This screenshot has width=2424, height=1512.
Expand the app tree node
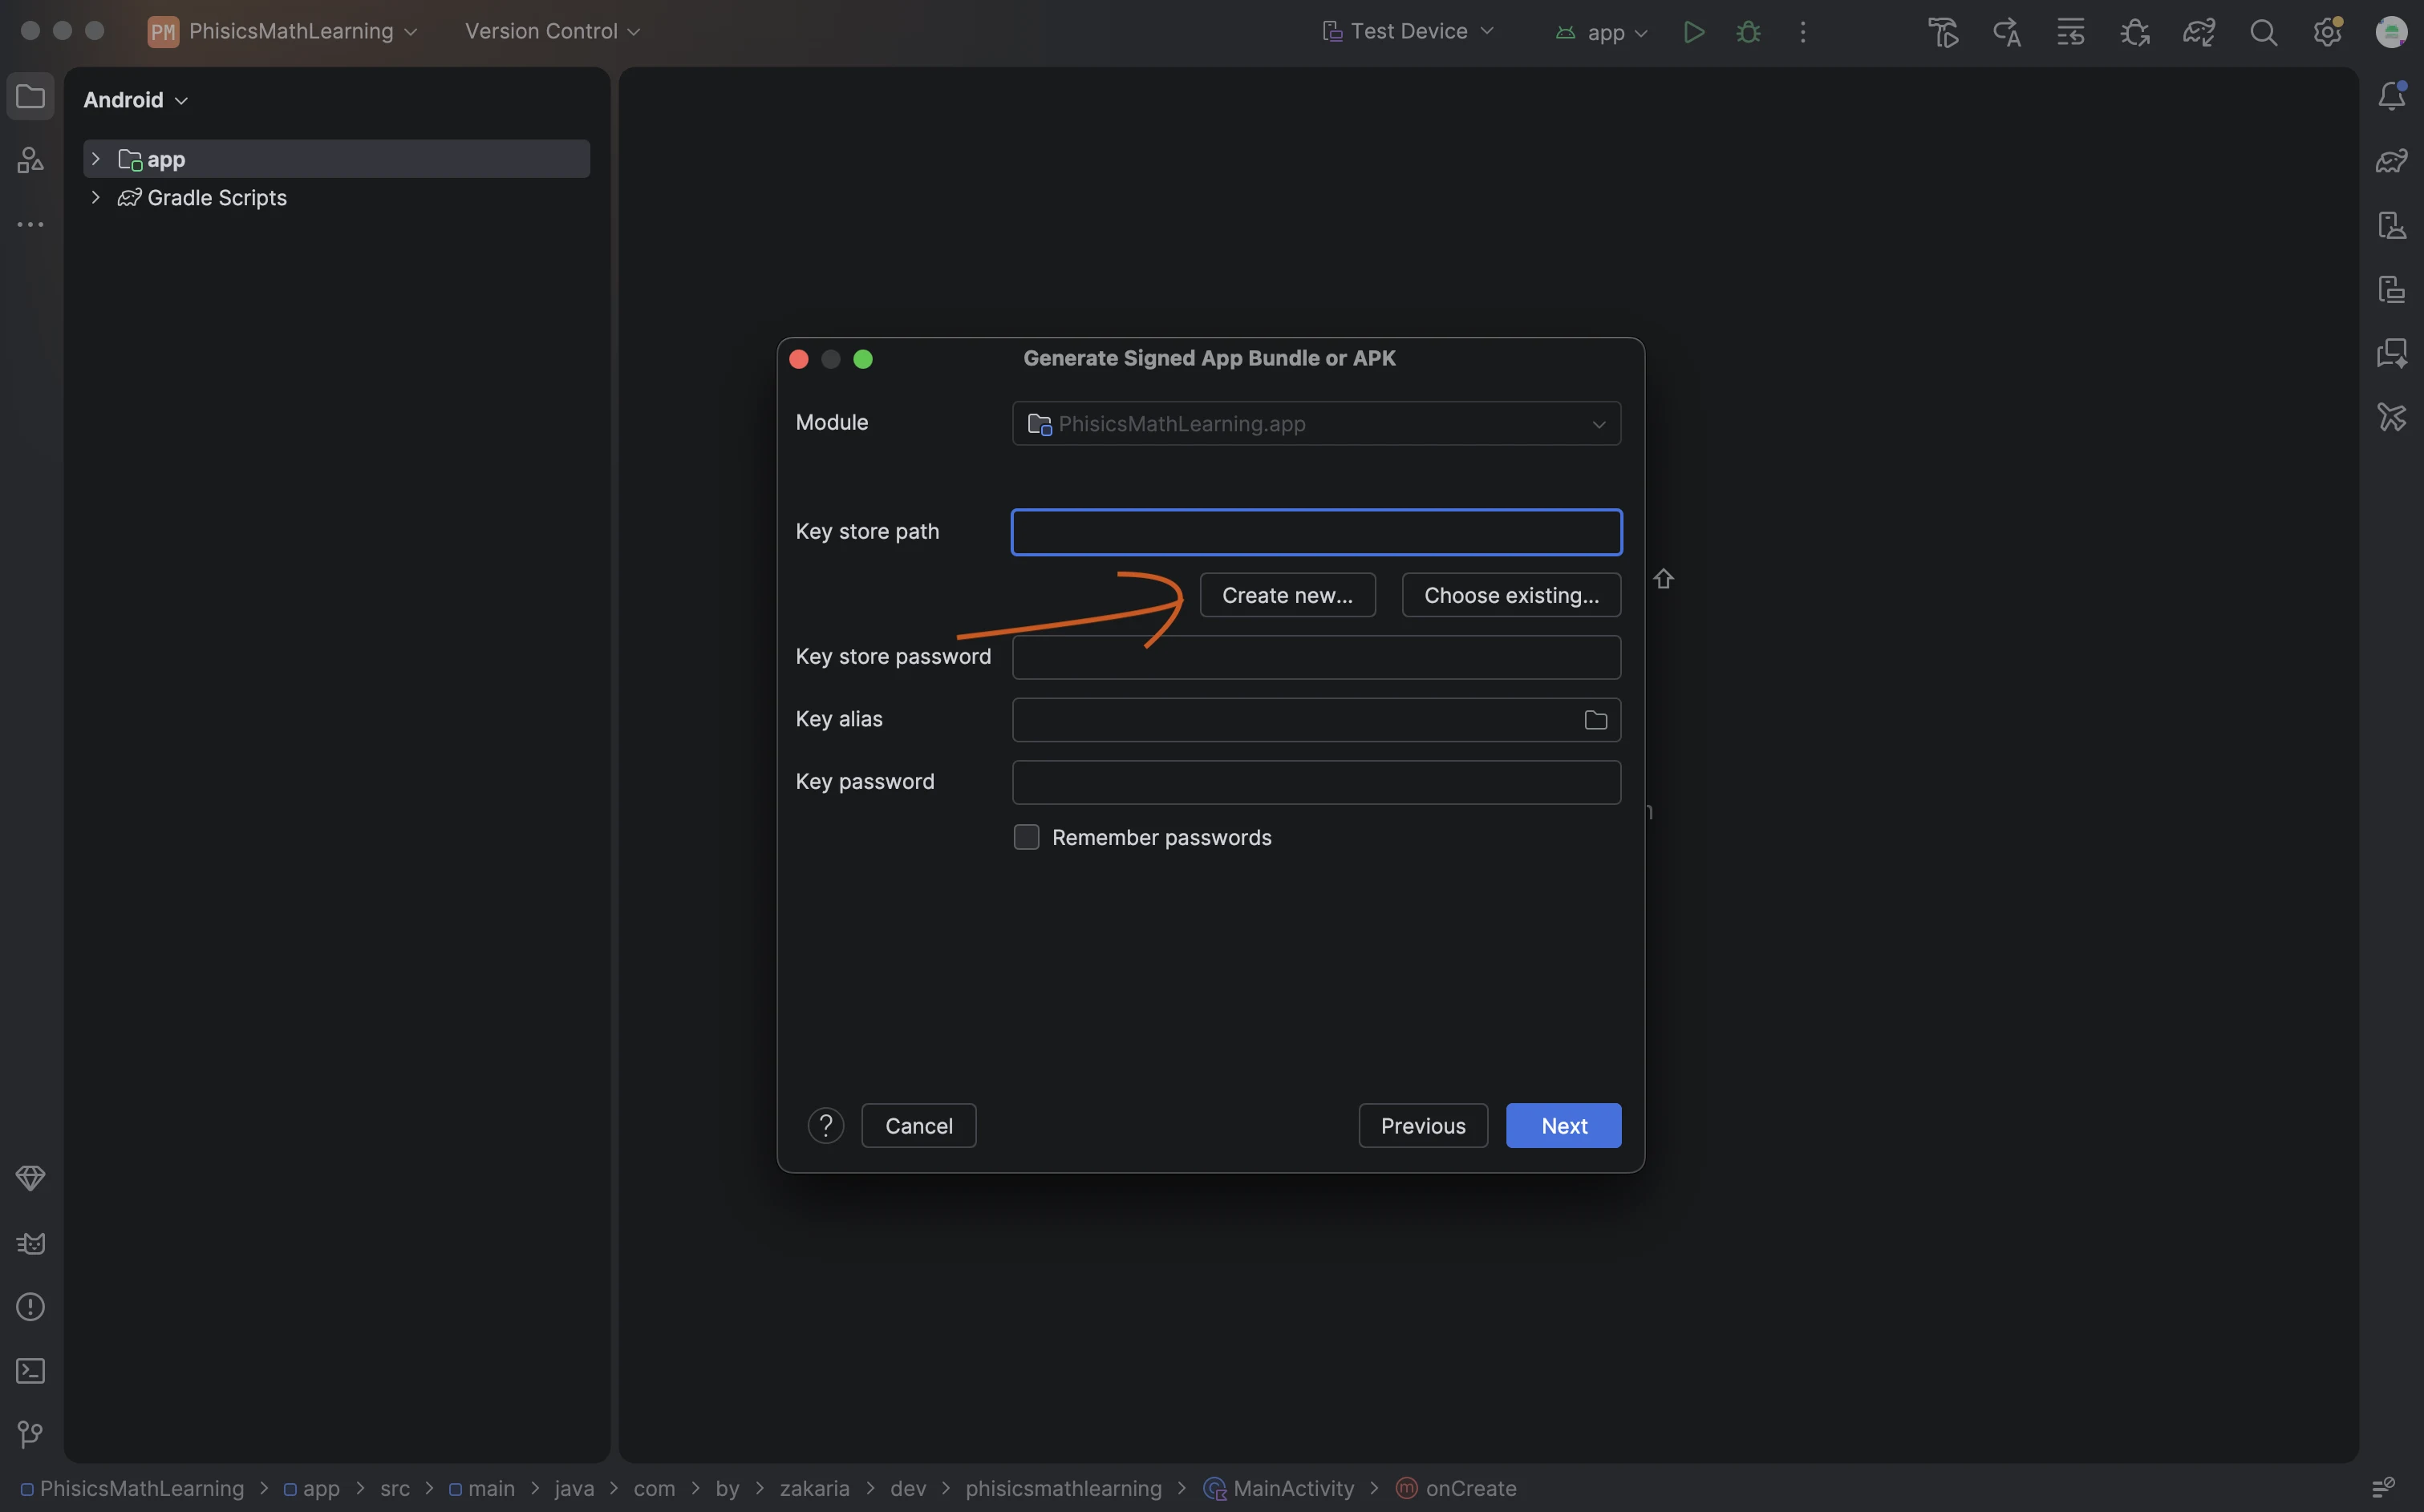[96, 159]
